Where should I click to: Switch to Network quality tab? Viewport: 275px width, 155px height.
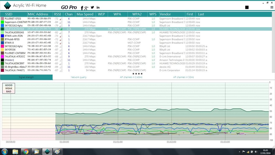[x=78, y=77]
